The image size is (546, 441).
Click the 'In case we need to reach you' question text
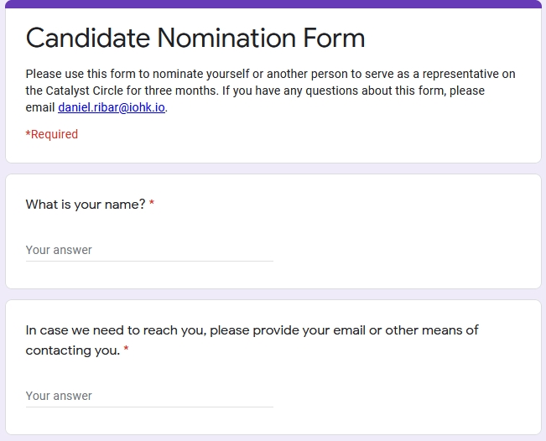252,330
